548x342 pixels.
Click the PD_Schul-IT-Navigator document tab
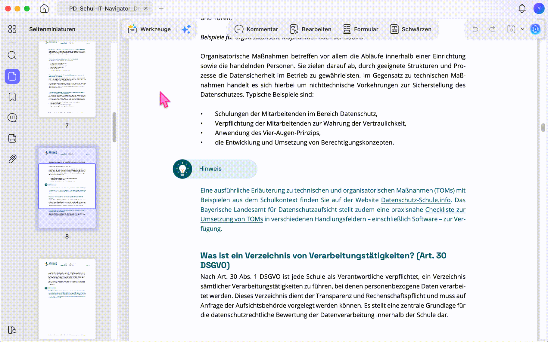pos(104,8)
